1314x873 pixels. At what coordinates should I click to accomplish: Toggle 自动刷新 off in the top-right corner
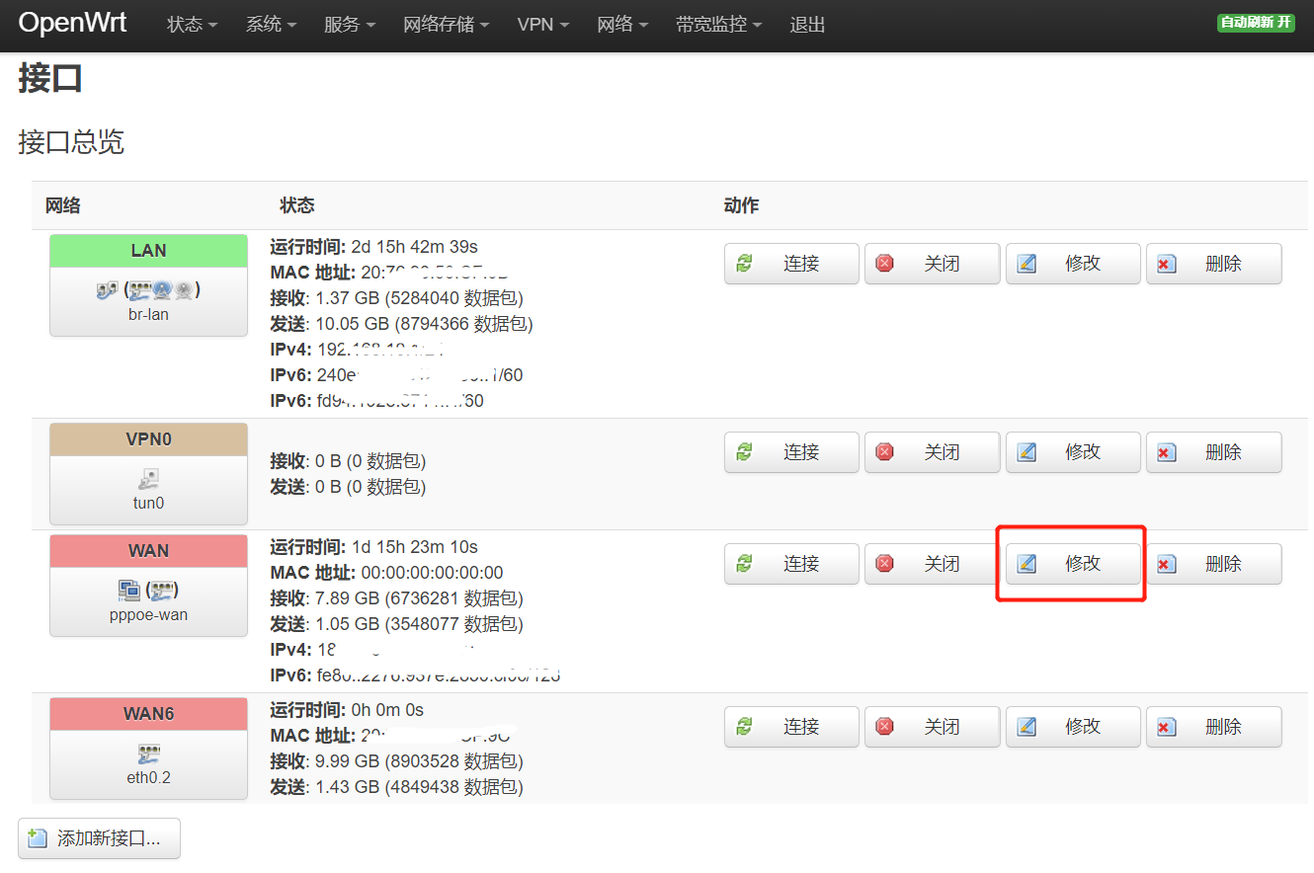tap(1256, 22)
